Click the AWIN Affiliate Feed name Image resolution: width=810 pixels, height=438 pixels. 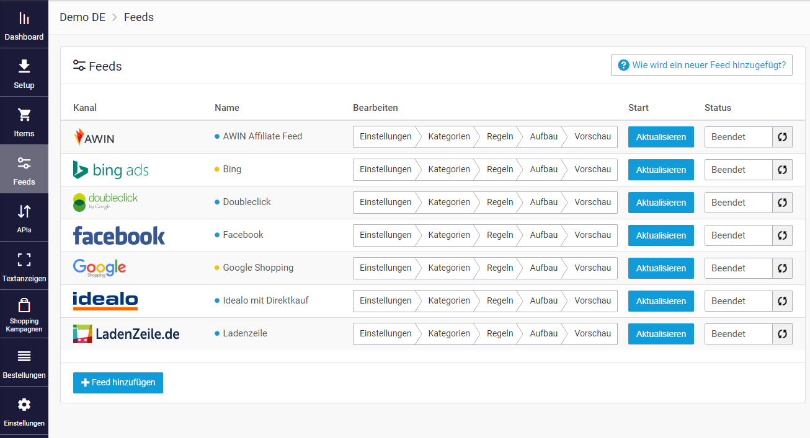point(262,136)
